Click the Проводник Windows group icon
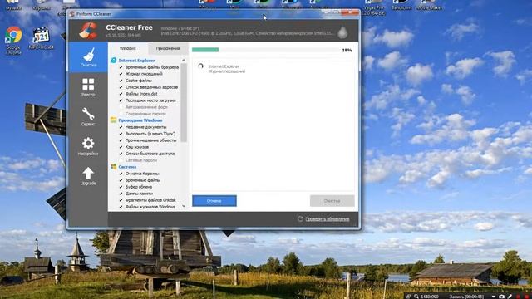The height and width of the screenshot is (299, 532). pos(113,120)
